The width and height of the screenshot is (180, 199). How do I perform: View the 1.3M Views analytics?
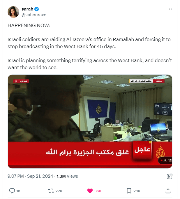67,176
